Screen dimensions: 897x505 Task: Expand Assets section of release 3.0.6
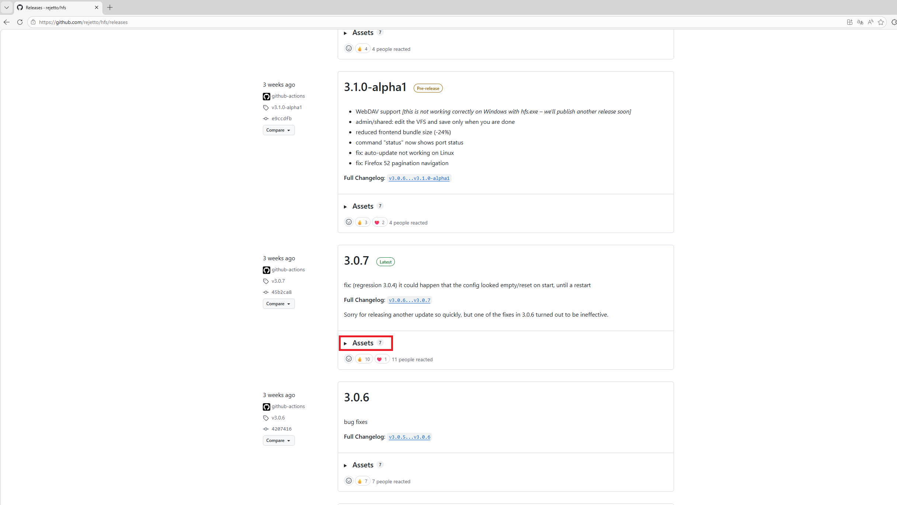pyautogui.click(x=363, y=465)
